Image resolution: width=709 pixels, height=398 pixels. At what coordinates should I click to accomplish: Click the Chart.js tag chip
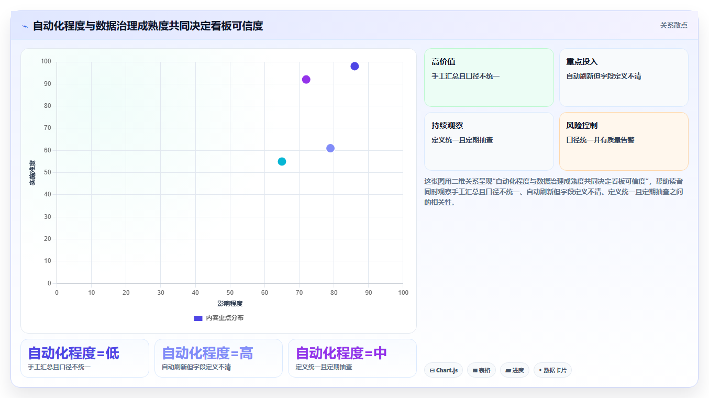[444, 370]
